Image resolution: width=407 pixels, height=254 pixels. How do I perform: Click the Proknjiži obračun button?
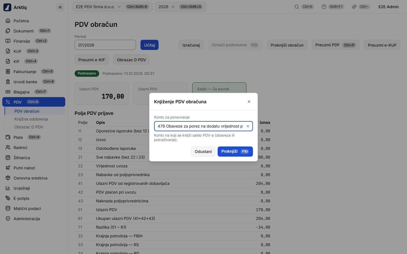(x=287, y=45)
